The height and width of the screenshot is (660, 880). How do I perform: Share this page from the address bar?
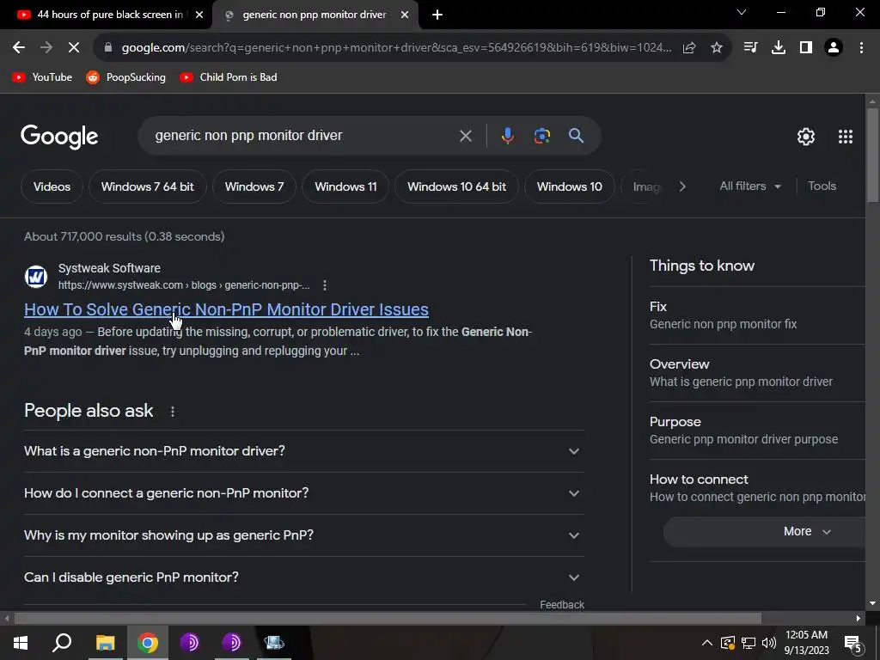point(689,48)
